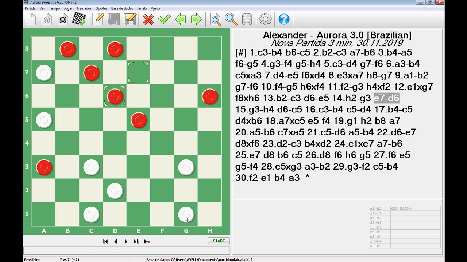Click the <NO BOOK> cell
The height and width of the screenshot is (262, 467).
coord(416,209)
